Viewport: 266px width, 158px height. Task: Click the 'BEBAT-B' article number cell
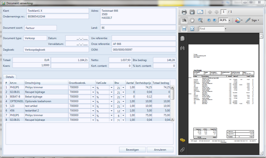(17, 97)
